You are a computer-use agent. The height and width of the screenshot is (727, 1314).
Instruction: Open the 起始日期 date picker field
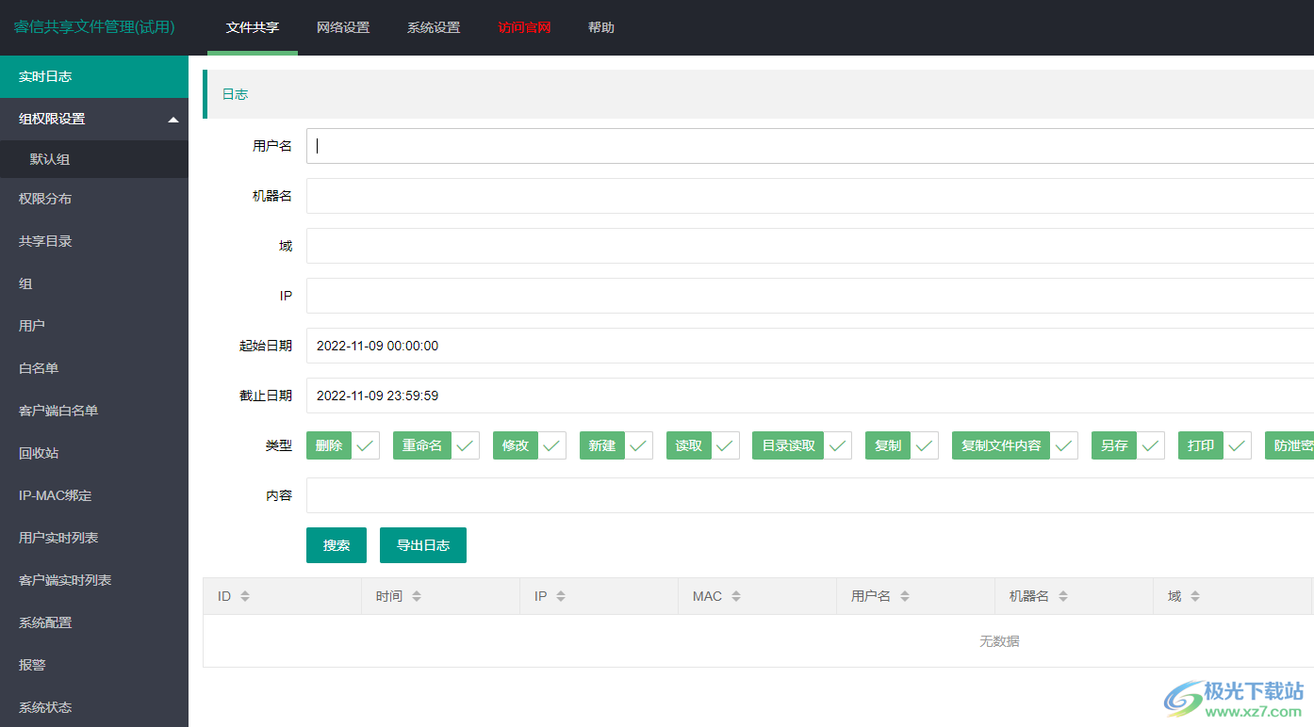tap(810, 346)
